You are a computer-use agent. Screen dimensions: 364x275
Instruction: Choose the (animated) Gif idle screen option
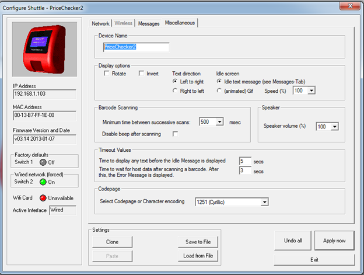tap(219, 90)
